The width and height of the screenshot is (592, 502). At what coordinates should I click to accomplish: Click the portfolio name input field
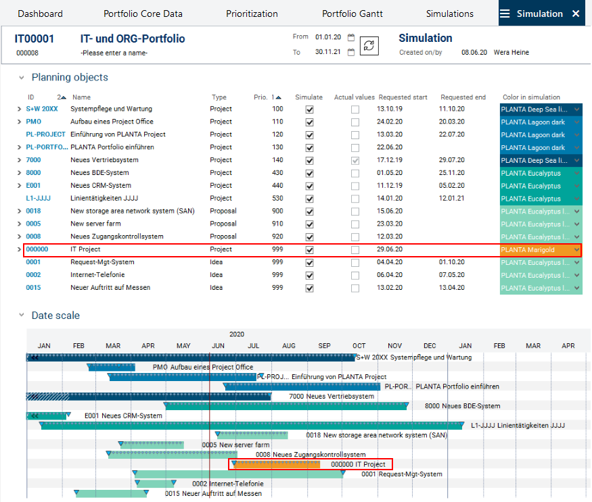(x=114, y=53)
